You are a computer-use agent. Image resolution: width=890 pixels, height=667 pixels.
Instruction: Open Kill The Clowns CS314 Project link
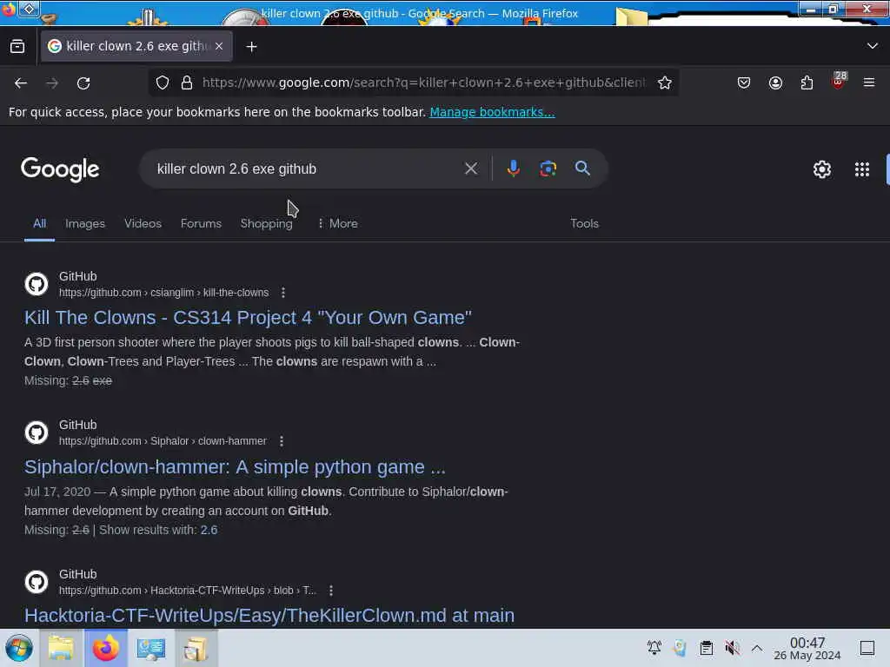[248, 318]
